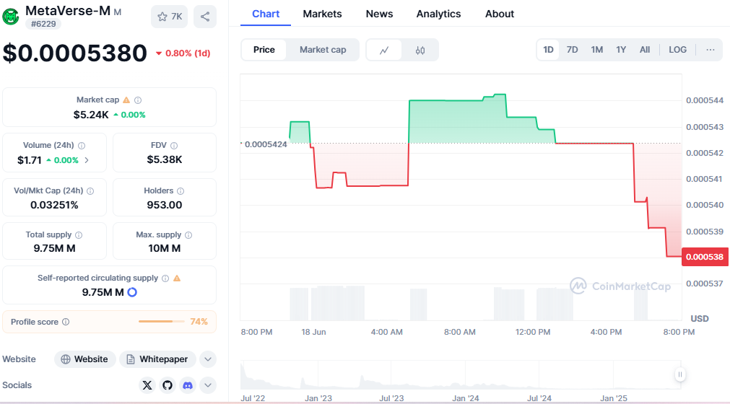730x404 pixels.
Task: Open Max. supply info icon
Action: click(x=188, y=235)
